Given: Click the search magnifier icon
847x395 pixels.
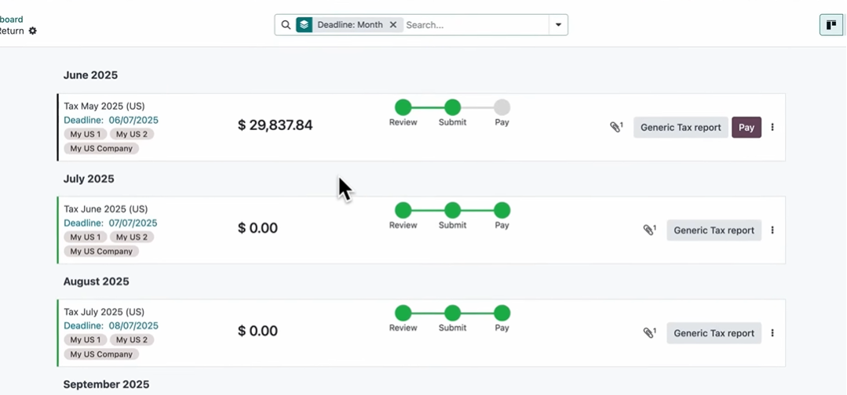Looking at the screenshot, I should (x=286, y=25).
